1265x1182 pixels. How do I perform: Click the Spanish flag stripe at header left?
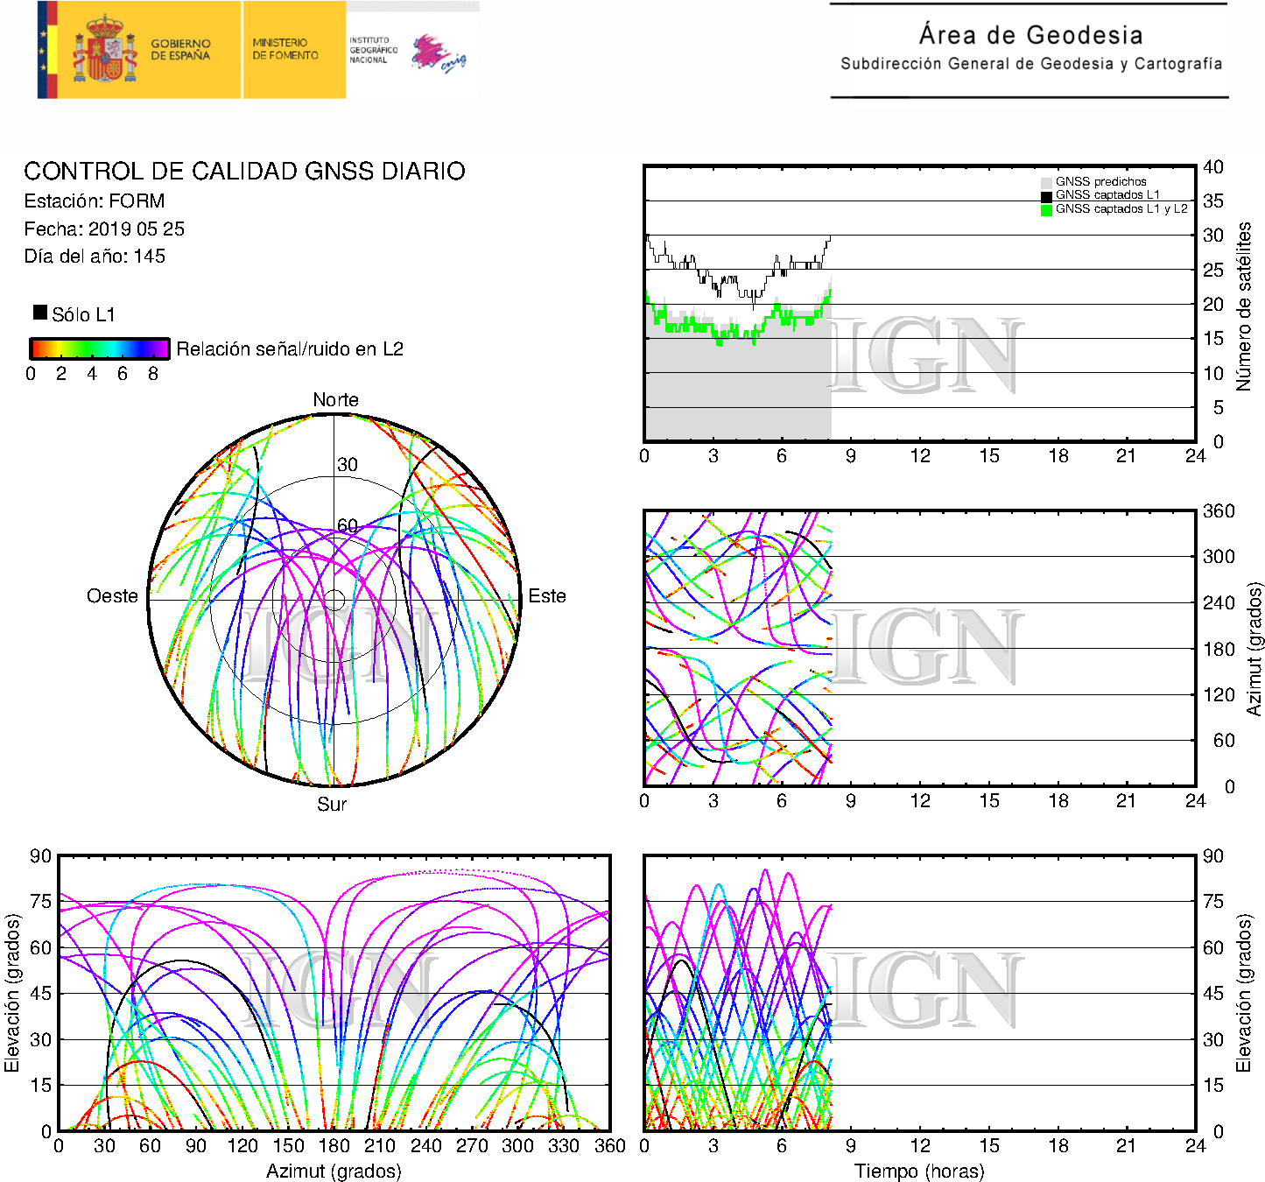point(47,50)
